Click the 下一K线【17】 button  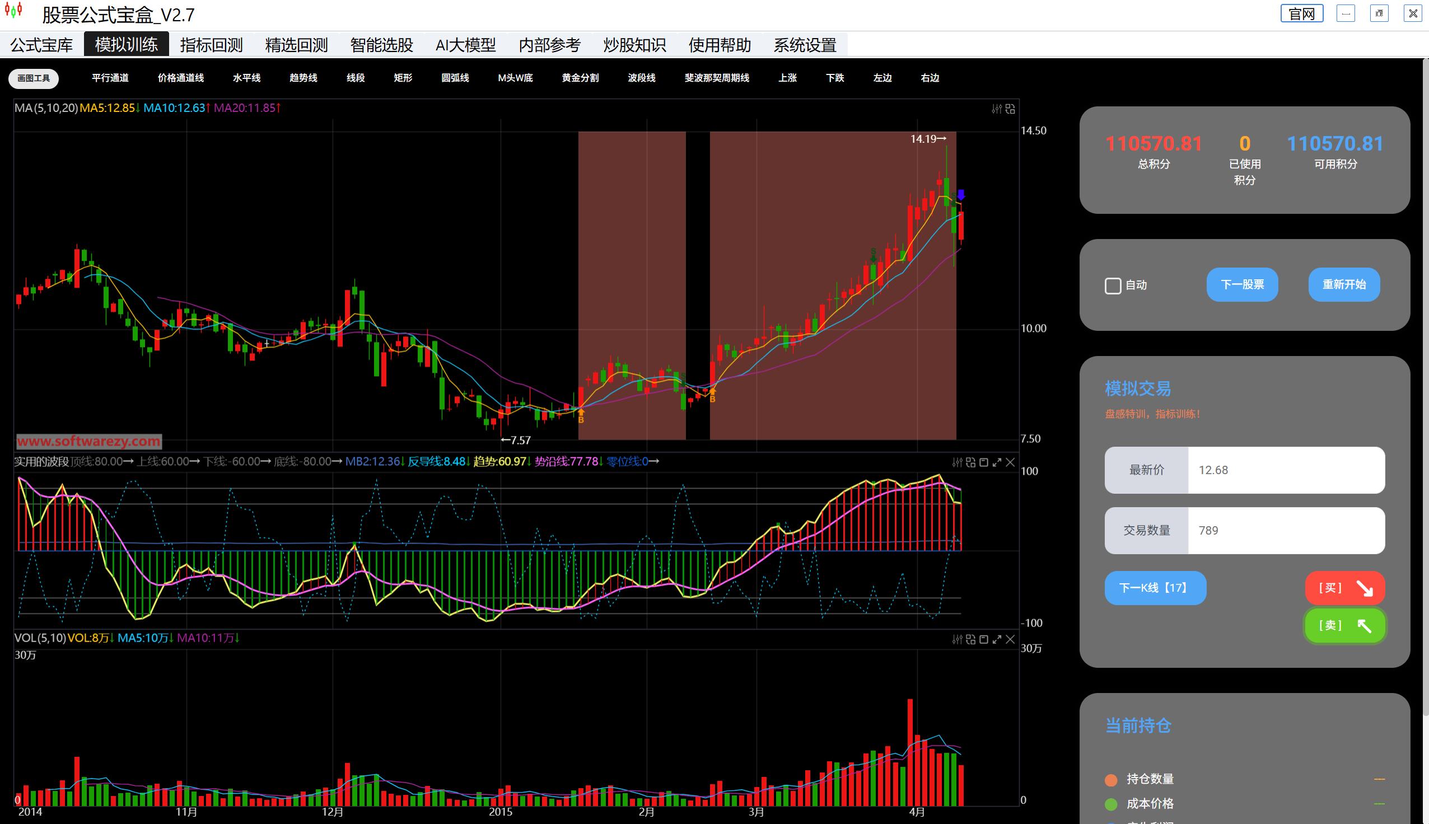(1155, 588)
